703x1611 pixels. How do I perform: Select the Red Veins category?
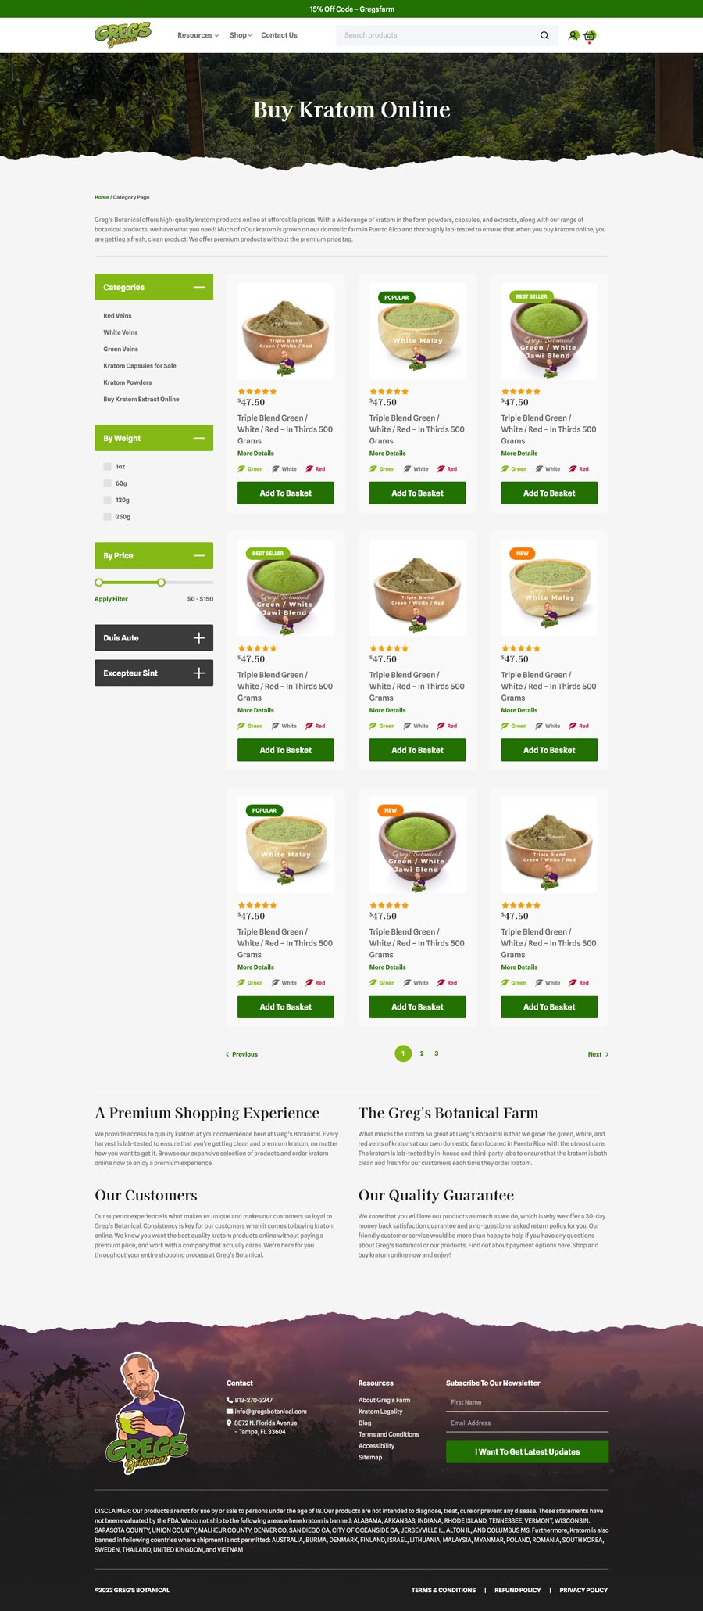tap(117, 316)
